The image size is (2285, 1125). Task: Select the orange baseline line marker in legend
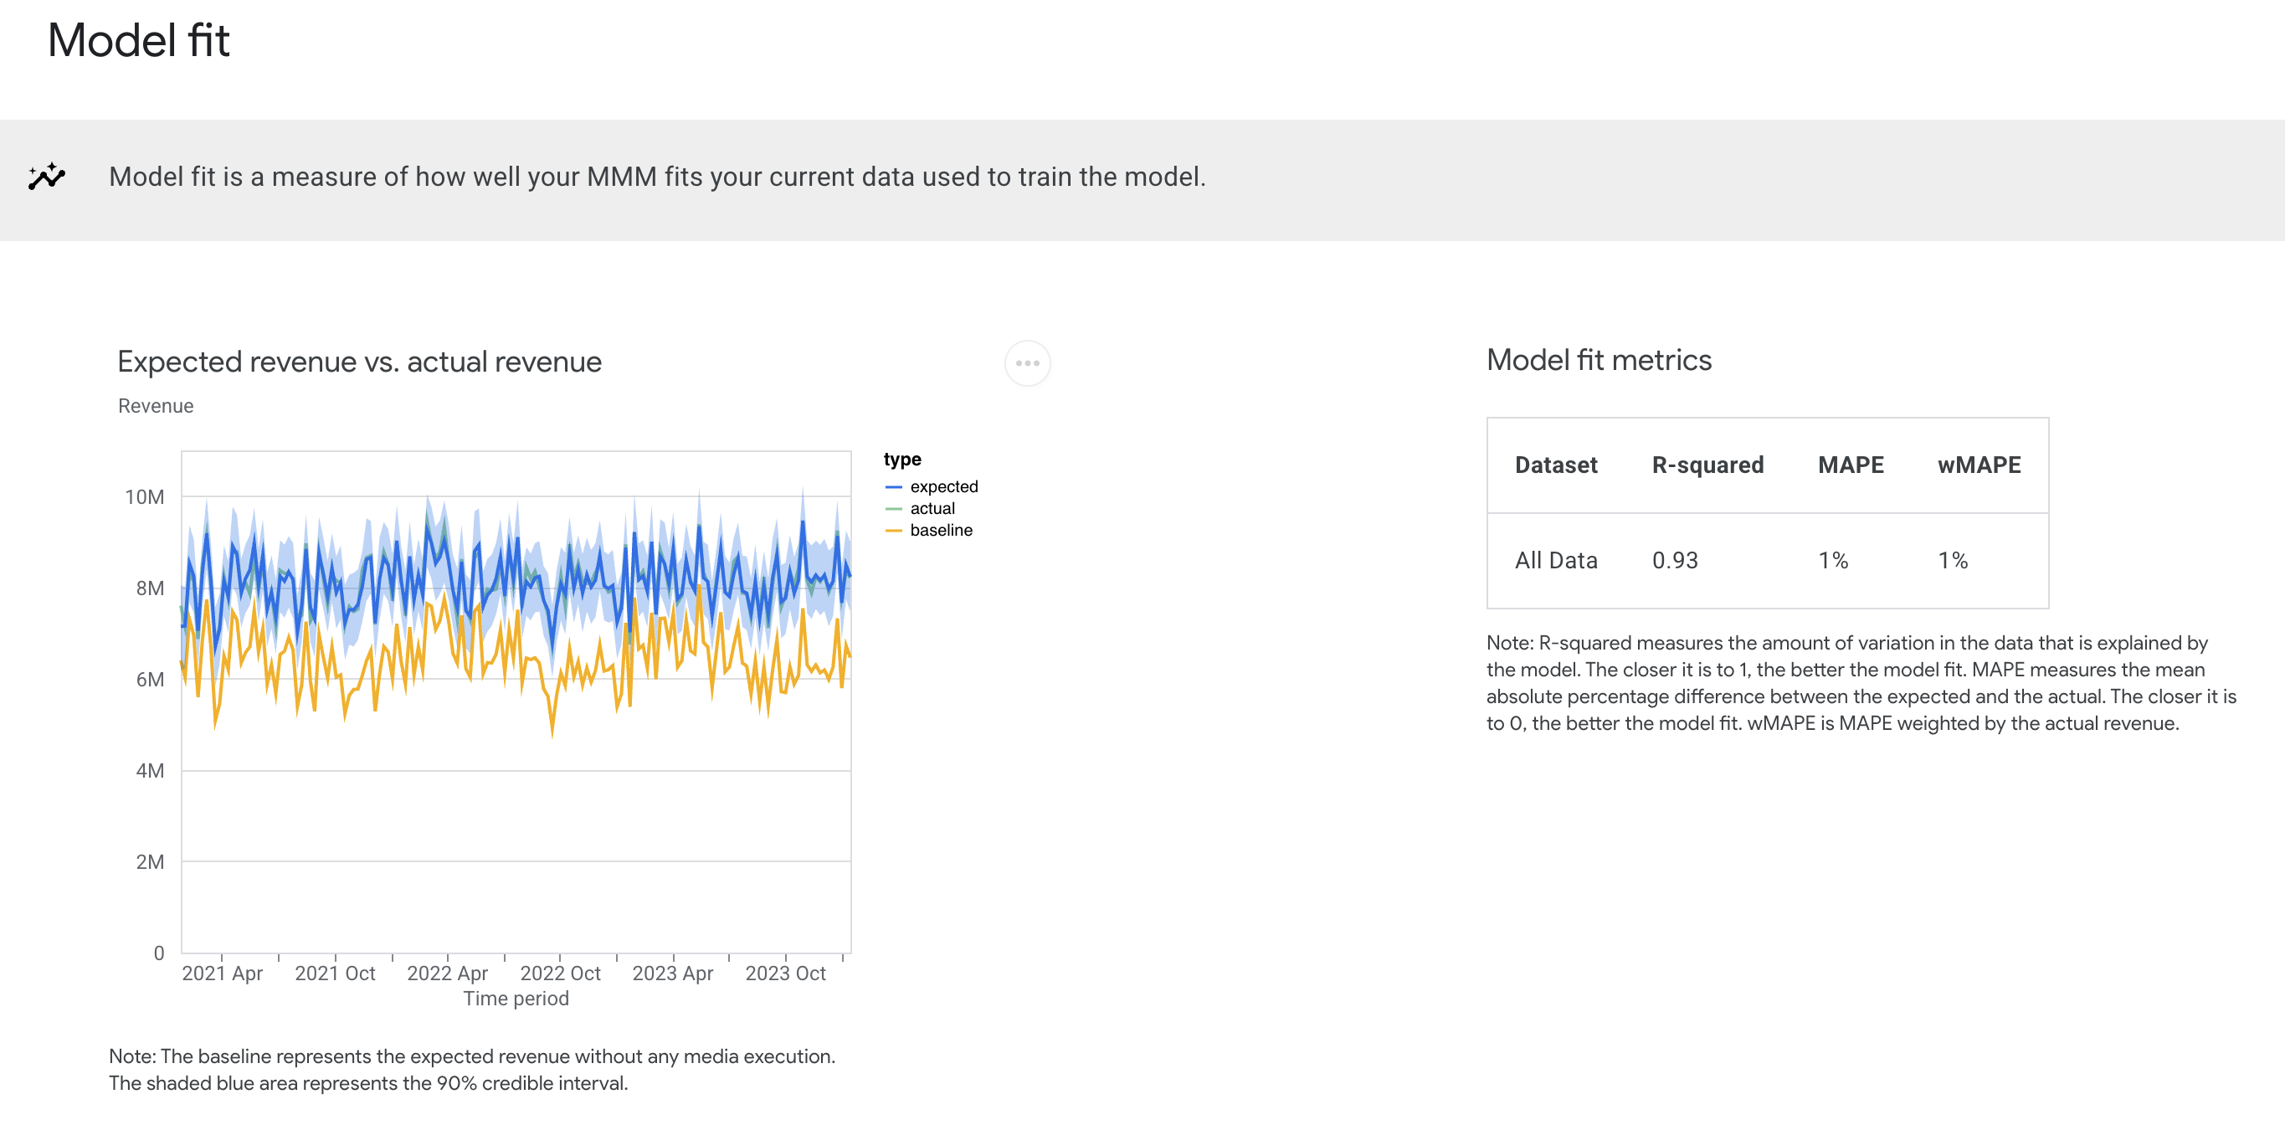pos(893,530)
